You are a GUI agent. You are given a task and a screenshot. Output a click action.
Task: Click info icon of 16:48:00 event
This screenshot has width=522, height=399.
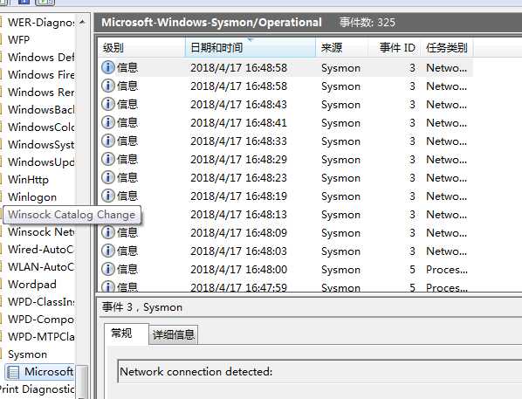[x=108, y=269]
